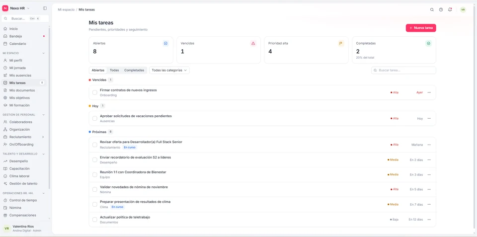Click the Nueva tarea button
477x237 pixels.
(421, 28)
